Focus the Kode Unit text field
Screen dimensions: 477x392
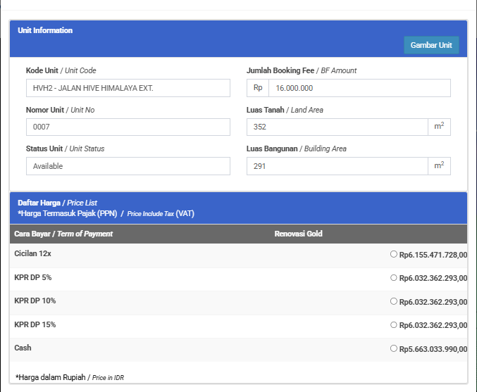coord(128,88)
